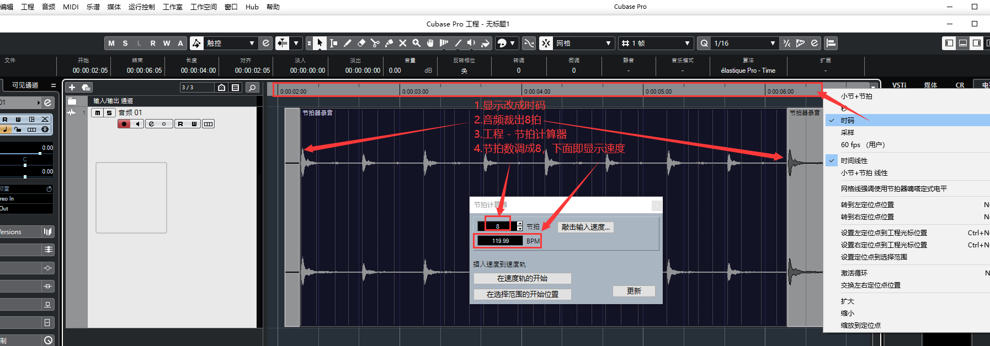Select the Play speaker tool
Viewport: 990px width, 346px height.
point(471,43)
